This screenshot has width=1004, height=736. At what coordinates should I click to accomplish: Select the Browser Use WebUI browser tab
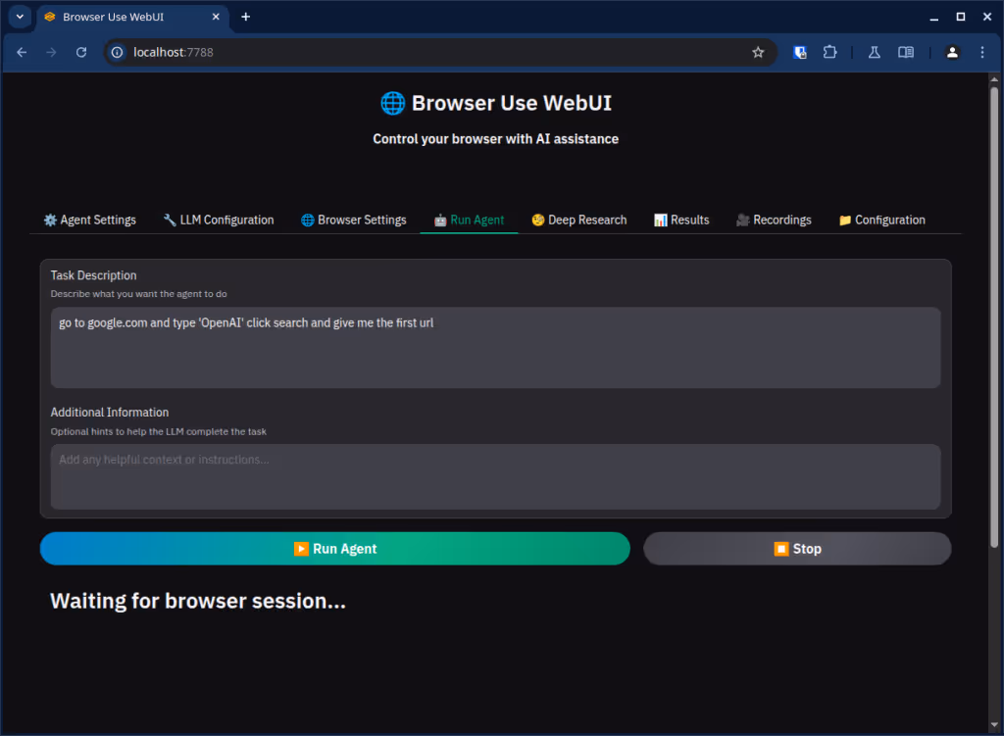pos(131,18)
